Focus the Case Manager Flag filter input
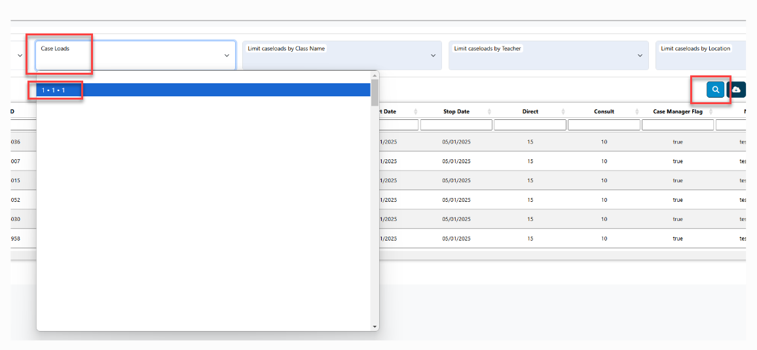Screen dimensions: 757x350 tap(678, 125)
